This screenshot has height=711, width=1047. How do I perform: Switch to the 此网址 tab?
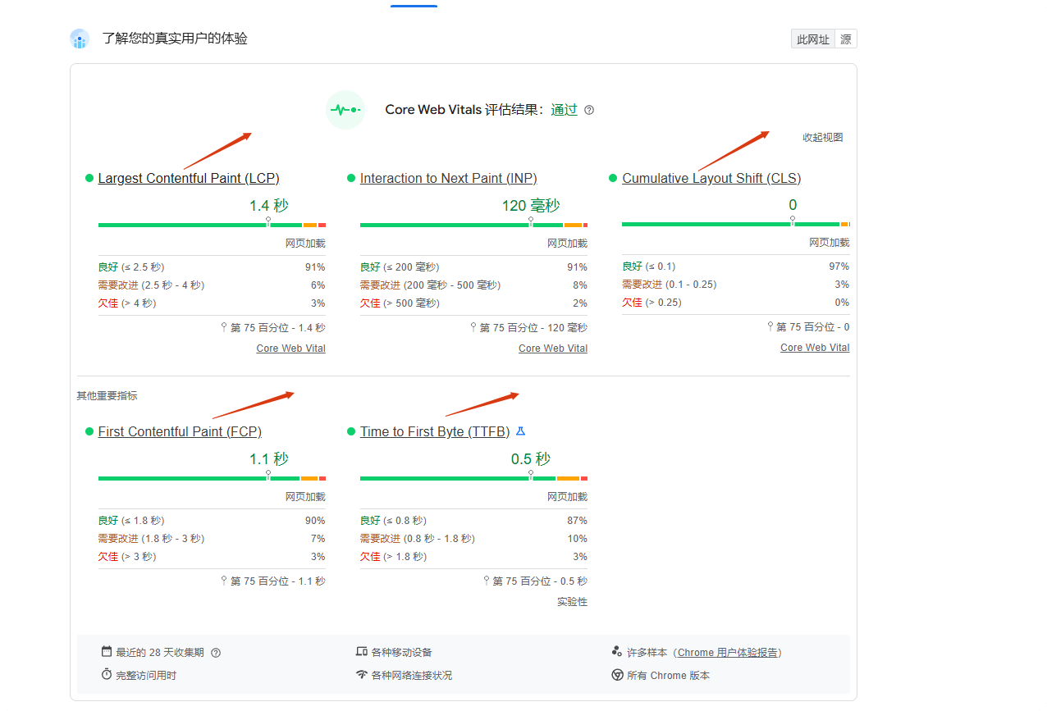812,38
